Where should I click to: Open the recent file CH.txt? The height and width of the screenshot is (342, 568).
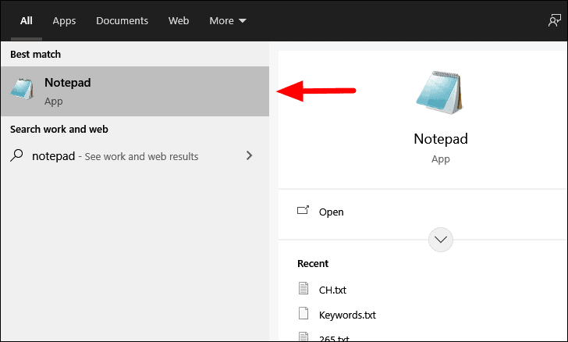(x=332, y=290)
